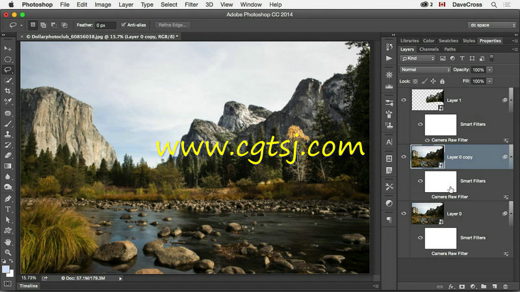Select the Horizontal Type tool
The height and width of the screenshot is (292, 520).
8,209
